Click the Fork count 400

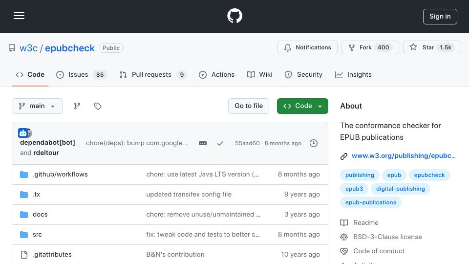coord(383,47)
